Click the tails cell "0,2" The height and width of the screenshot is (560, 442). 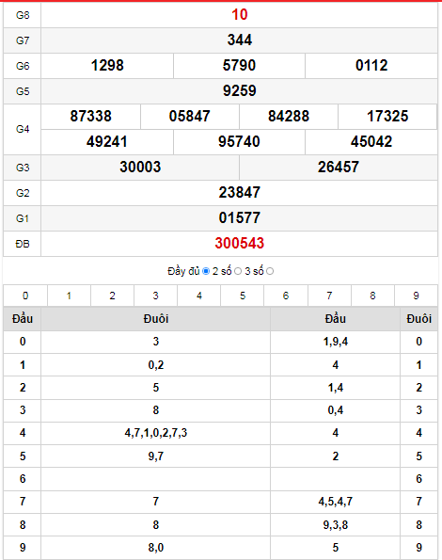tap(155, 365)
